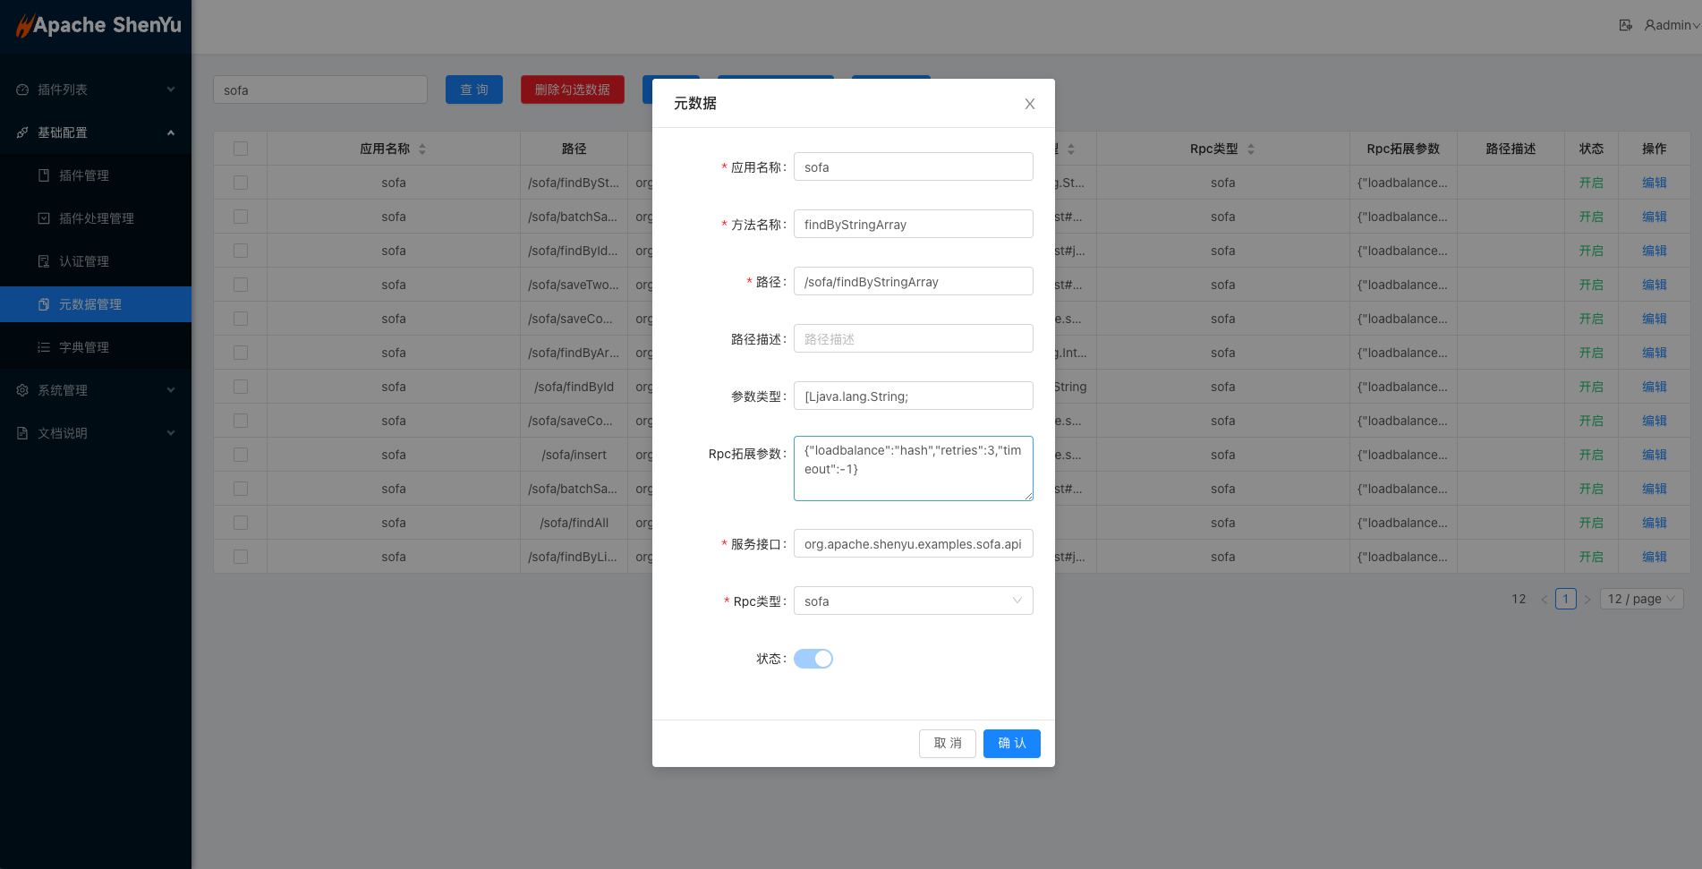
Task: Click the dictionary management list icon
Action: coord(44,347)
